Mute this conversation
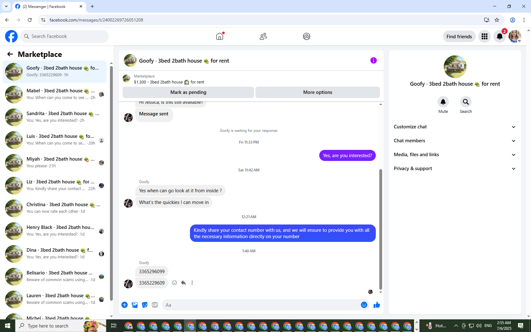This screenshot has width=531, height=332. click(x=443, y=102)
